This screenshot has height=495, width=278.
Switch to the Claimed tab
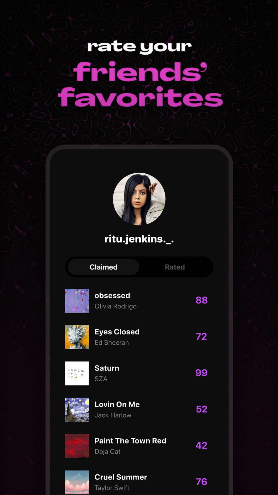(x=103, y=267)
